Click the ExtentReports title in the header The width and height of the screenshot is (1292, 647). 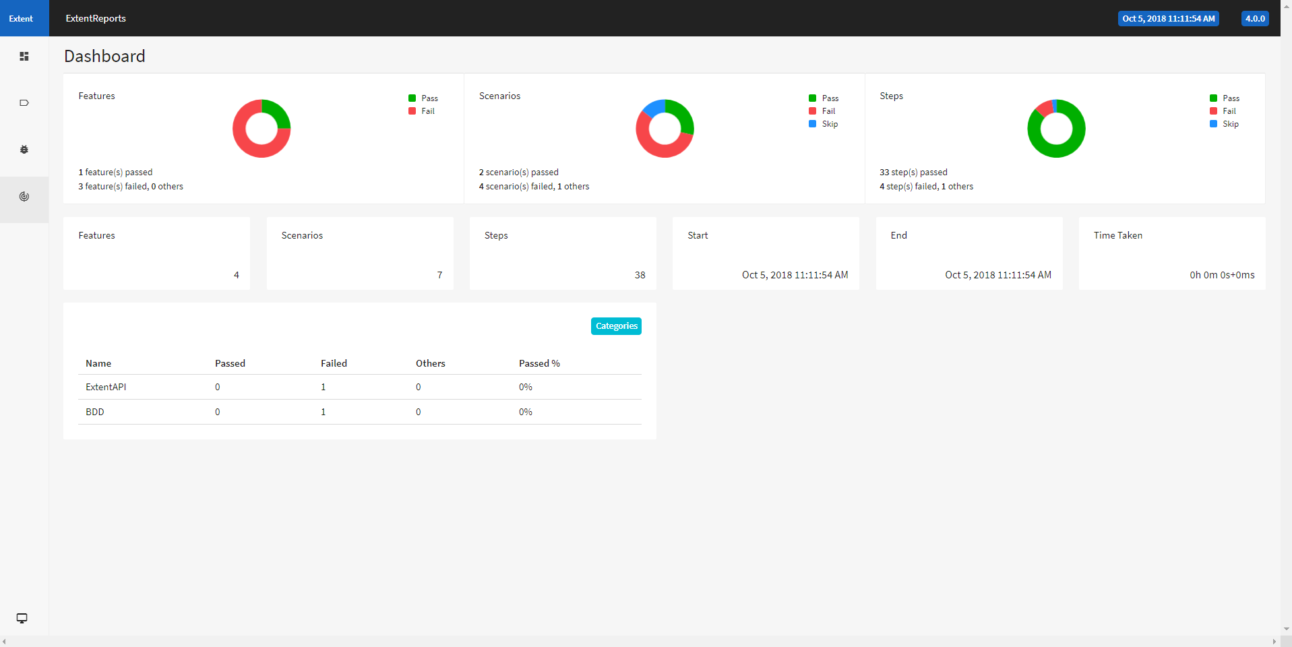pos(96,18)
